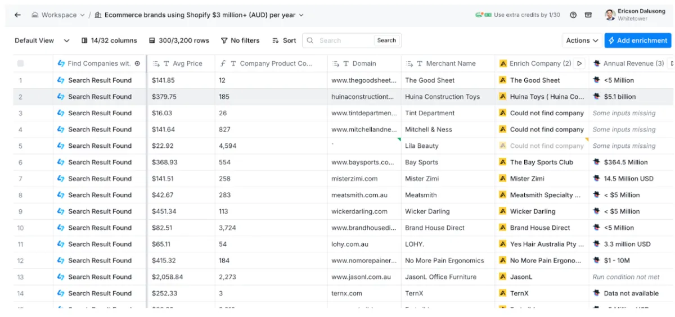The width and height of the screenshot is (675, 317).
Task: Click the revenue icon beside $5.1 billion
Action: 597,97
